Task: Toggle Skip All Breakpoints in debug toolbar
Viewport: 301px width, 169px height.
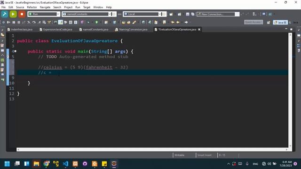Action: point(3,22)
